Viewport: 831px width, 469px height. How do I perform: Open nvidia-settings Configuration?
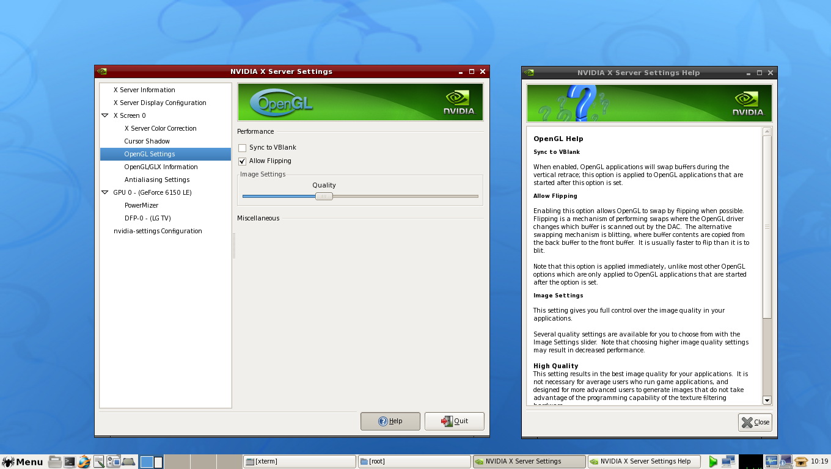click(x=158, y=231)
